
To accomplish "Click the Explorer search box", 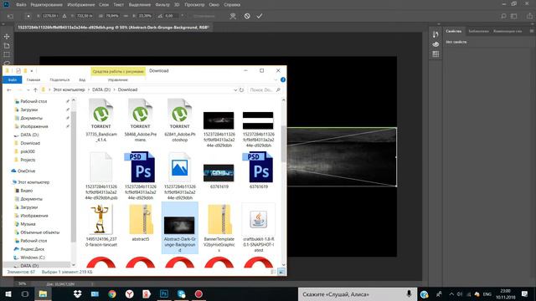I will click(265, 89).
